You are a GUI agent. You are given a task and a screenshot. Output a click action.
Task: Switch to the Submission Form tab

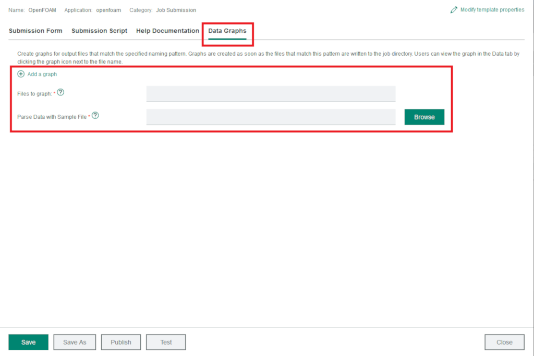35,31
